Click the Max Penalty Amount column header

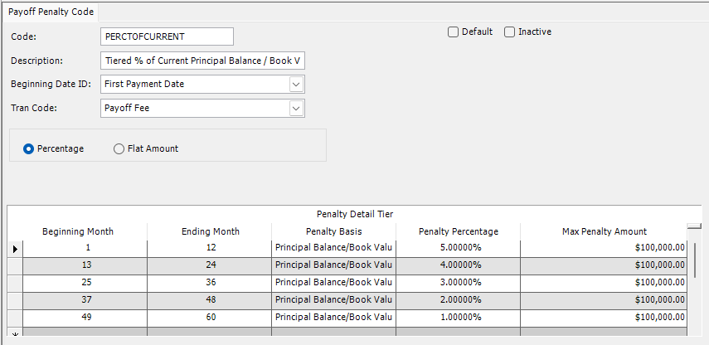(x=604, y=231)
